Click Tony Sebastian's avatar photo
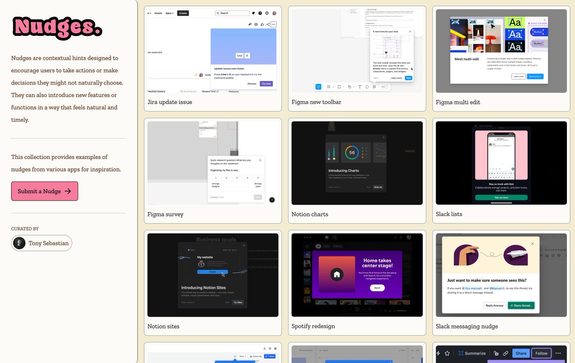 20,243
